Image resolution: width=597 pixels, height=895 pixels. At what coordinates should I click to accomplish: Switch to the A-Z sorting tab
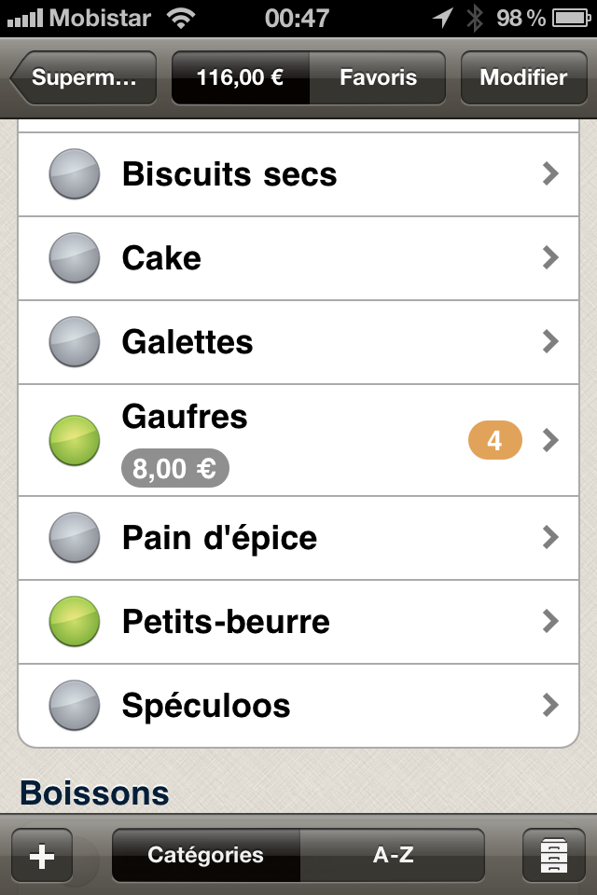coord(393,855)
